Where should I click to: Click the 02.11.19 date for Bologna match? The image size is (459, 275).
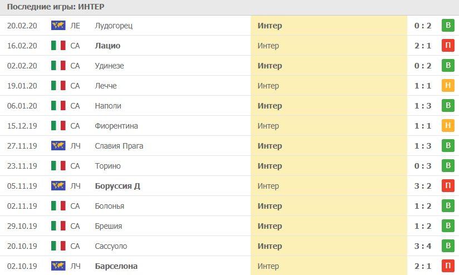pos(22,206)
